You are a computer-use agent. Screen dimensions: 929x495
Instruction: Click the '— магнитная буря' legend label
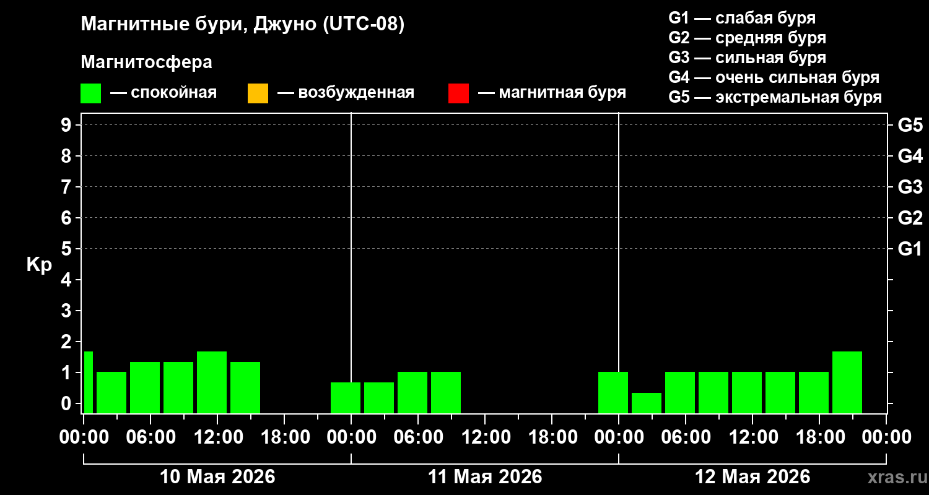click(x=552, y=93)
